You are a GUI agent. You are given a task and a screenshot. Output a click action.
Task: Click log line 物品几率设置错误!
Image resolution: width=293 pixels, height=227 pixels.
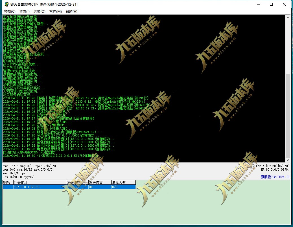[49, 118]
